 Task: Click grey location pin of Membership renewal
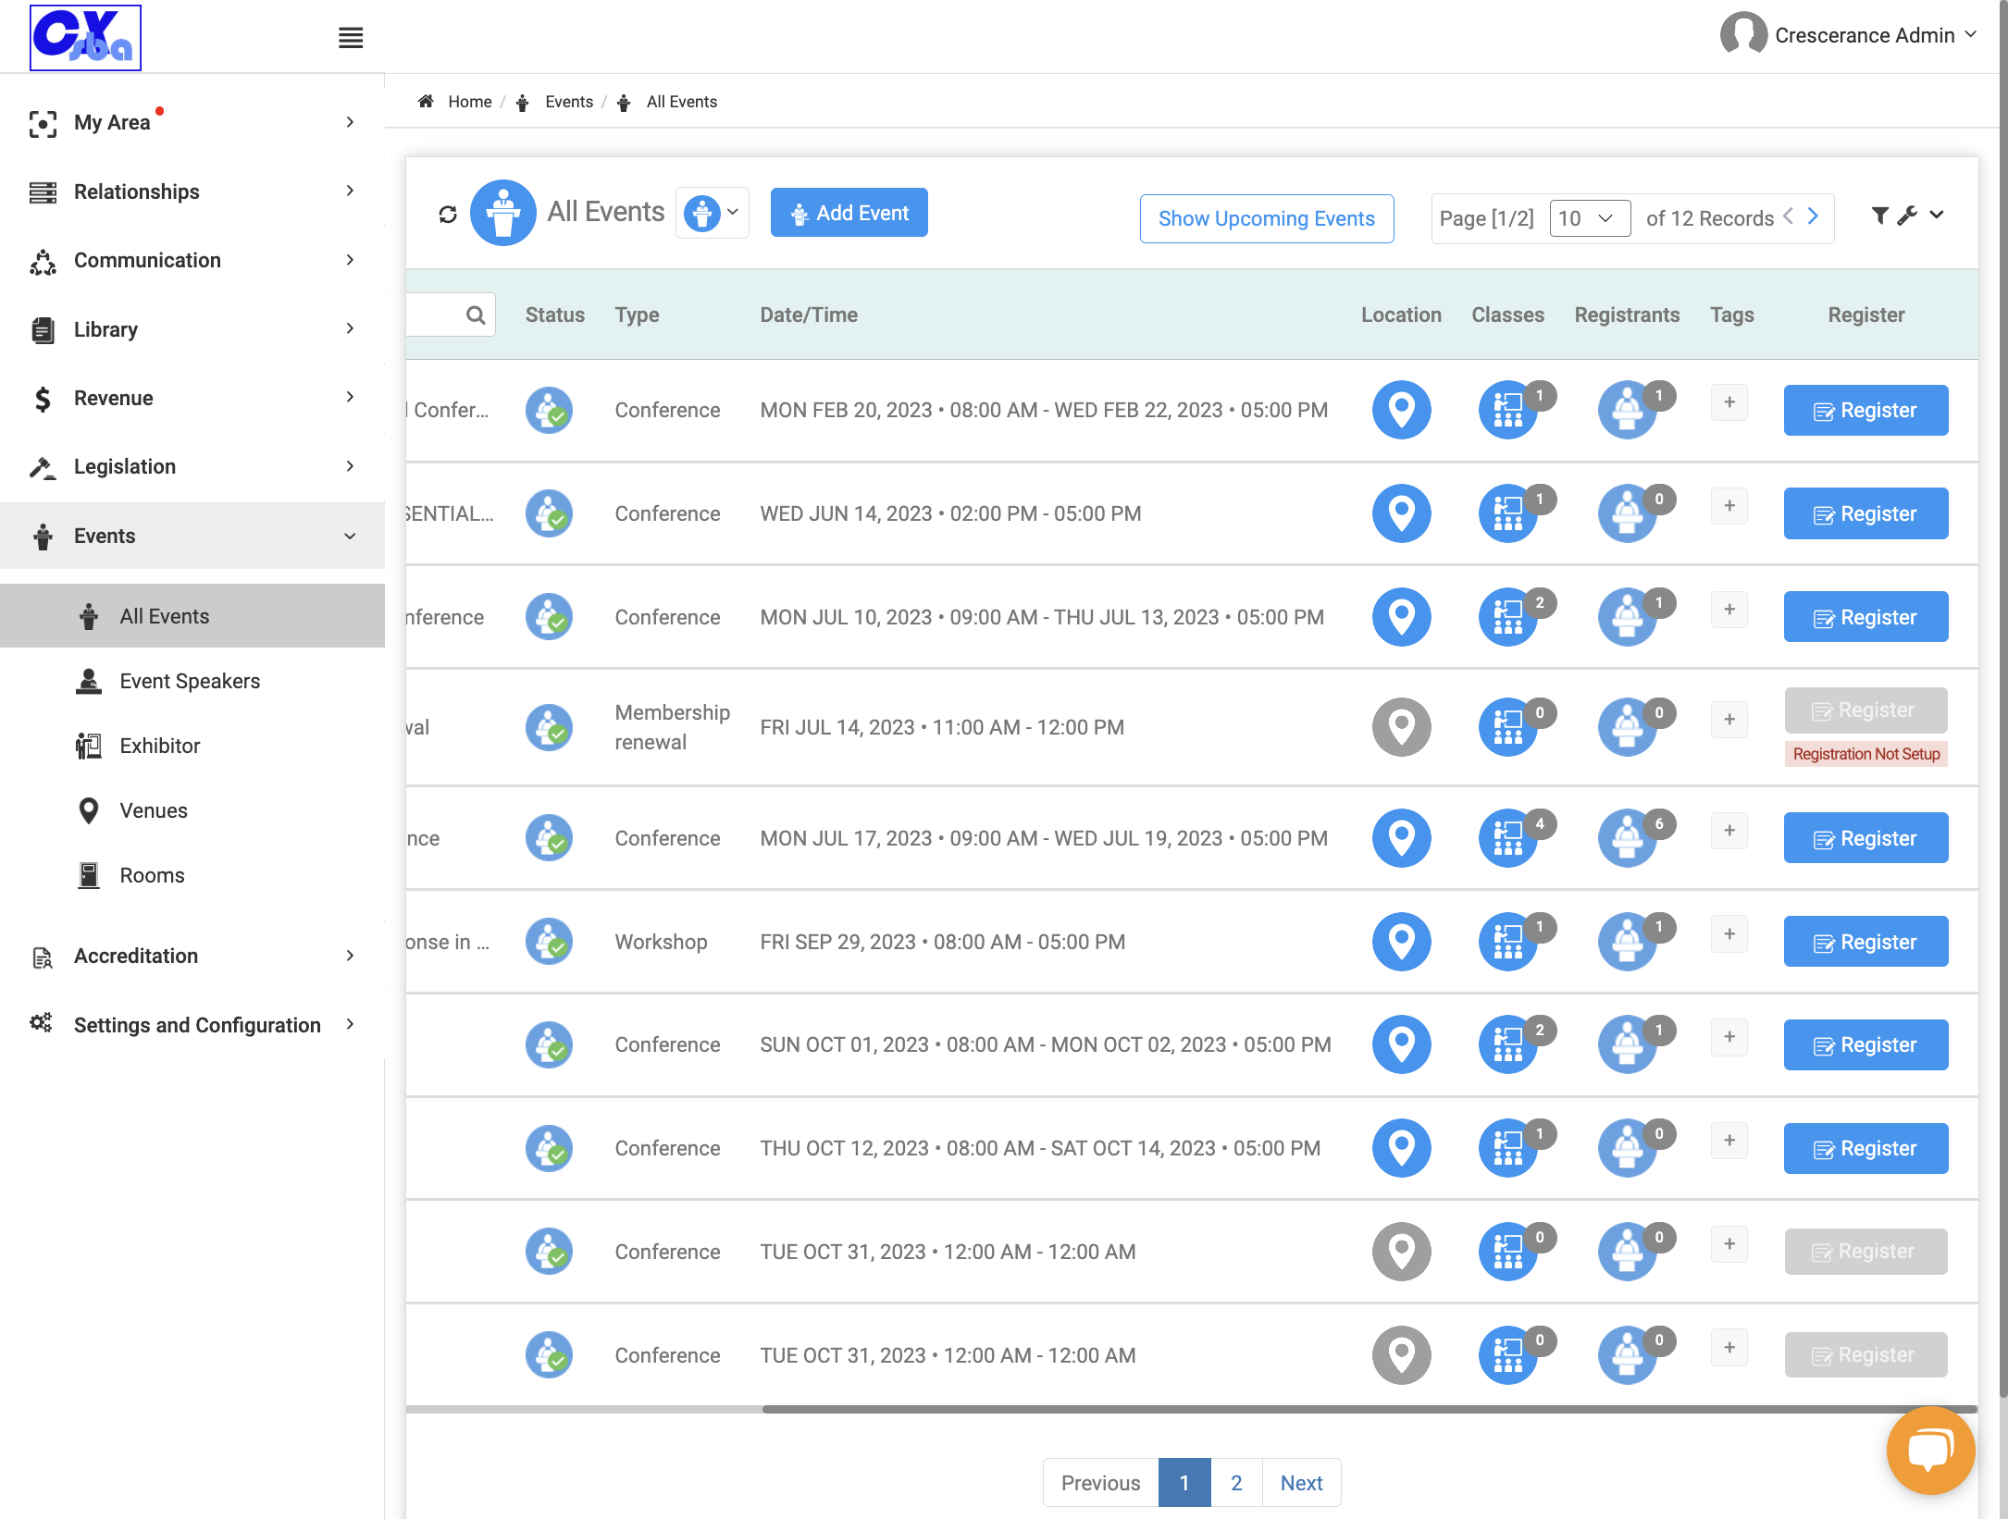(1401, 727)
